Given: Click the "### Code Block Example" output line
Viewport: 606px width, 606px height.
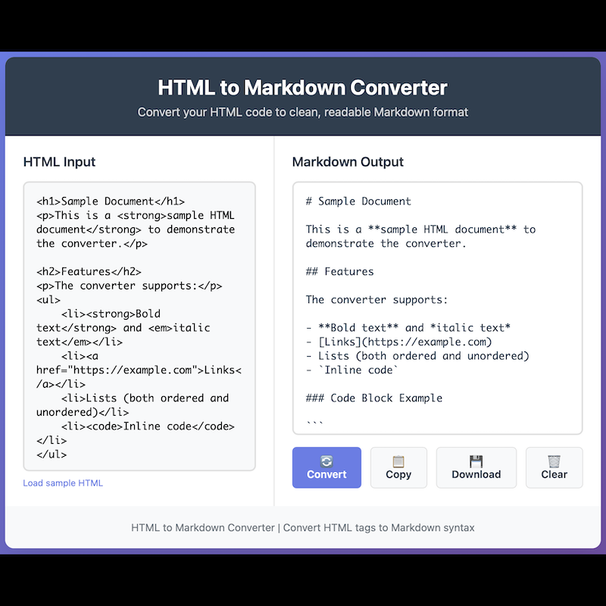Looking at the screenshot, I should click(374, 398).
